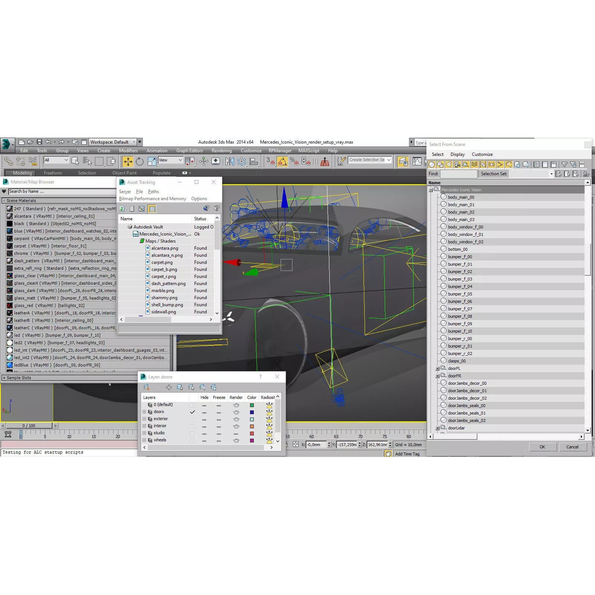Click Refresh icon in Asset Tracking
Image resolution: width=595 pixels, height=595 pixels.
click(x=122, y=209)
